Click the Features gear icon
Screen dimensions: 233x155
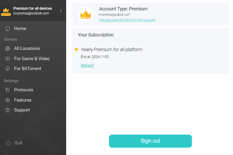click(x=8, y=100)
